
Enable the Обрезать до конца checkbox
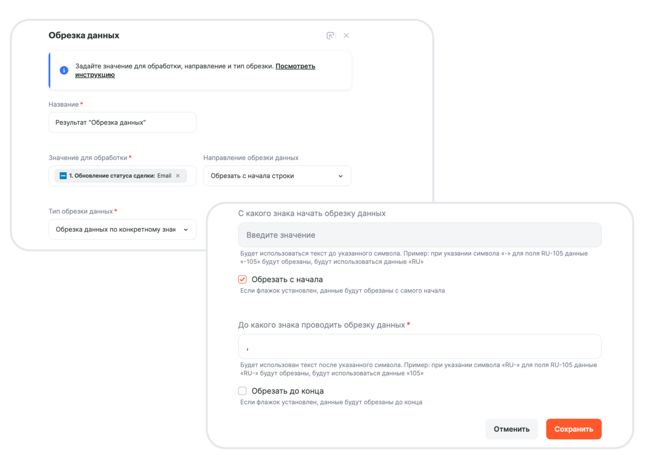coord(243,391)
